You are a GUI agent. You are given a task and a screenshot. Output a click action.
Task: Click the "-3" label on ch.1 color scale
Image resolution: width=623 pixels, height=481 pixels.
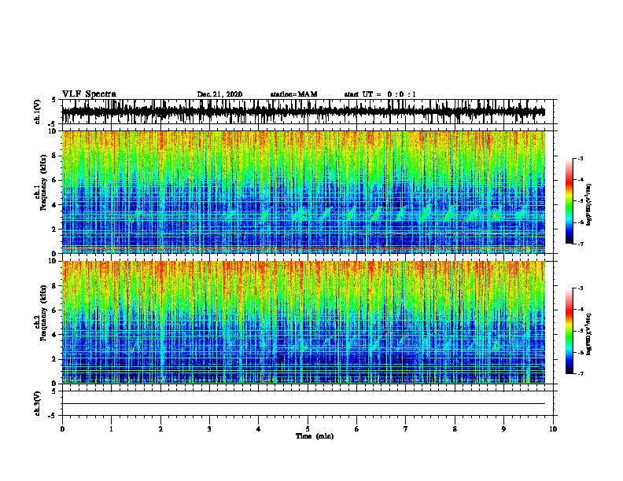580,159
